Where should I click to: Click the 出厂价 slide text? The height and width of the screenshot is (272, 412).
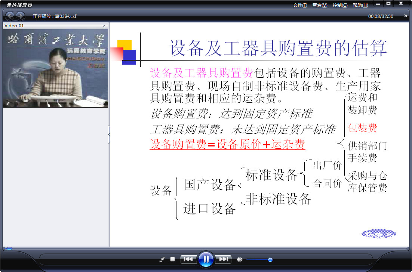tap(327, 166)
